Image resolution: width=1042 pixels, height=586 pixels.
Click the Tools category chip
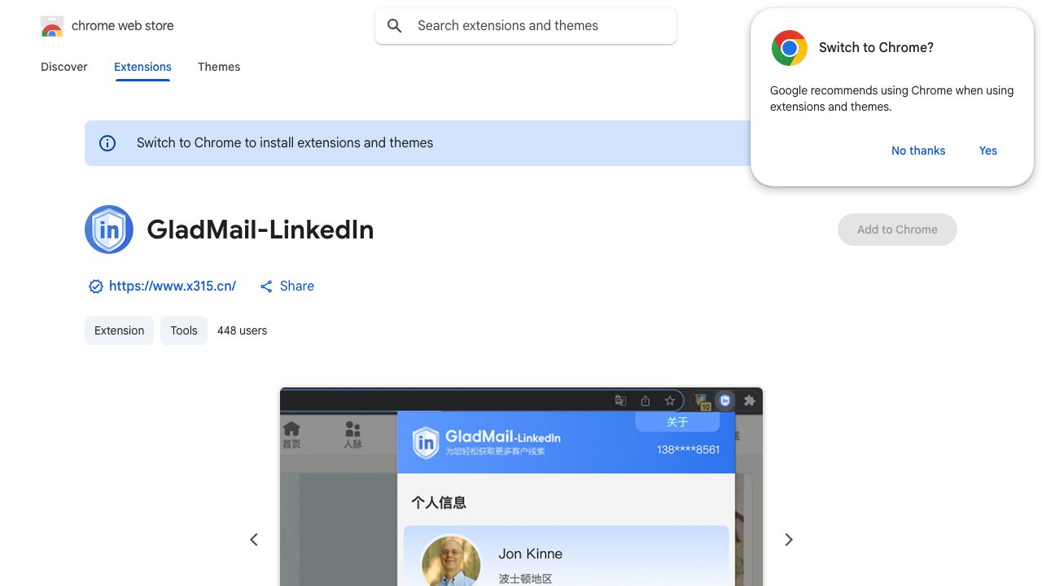tap(184, 330)
